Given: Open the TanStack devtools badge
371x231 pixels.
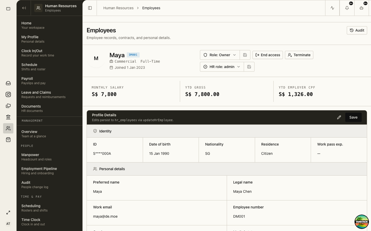Looking at the screenshot, I should tap(362, 222).
